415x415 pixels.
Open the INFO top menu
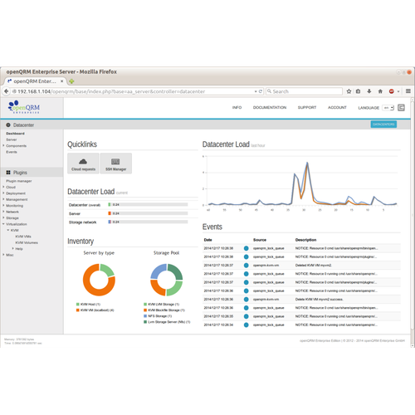coord(237,107)
